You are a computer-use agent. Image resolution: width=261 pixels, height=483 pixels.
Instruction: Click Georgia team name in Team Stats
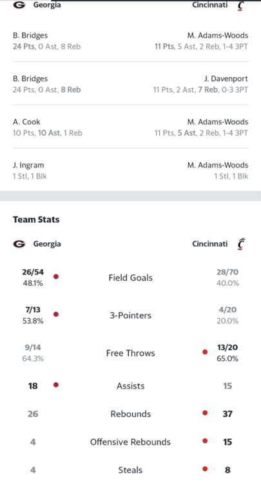(47, 244)
